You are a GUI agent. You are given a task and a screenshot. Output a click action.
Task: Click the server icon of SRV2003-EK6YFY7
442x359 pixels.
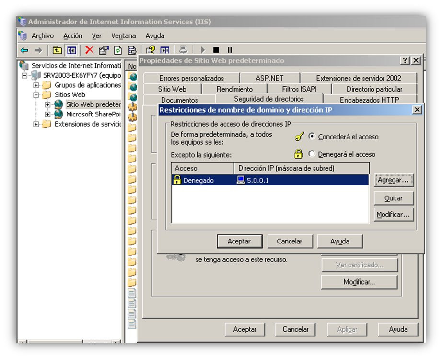(35, 75)
